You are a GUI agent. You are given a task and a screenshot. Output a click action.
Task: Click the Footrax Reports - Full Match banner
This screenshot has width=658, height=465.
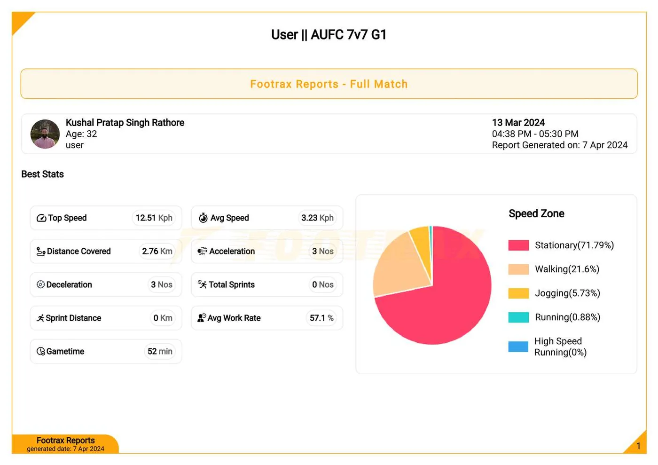329,84
